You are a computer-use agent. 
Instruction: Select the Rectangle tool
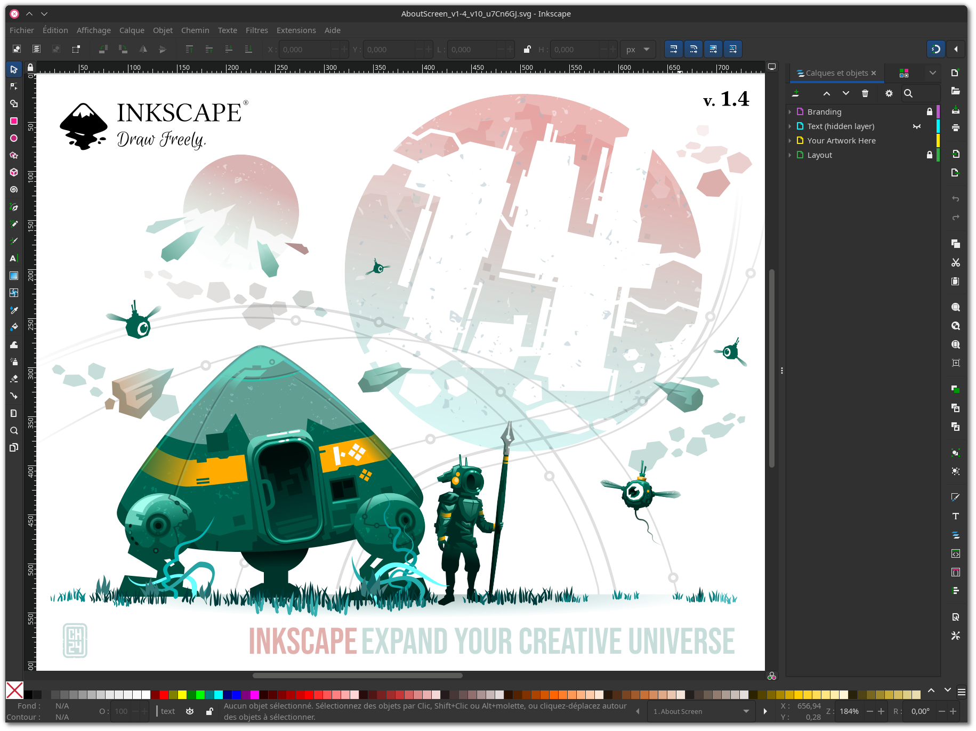click(14, 121)
